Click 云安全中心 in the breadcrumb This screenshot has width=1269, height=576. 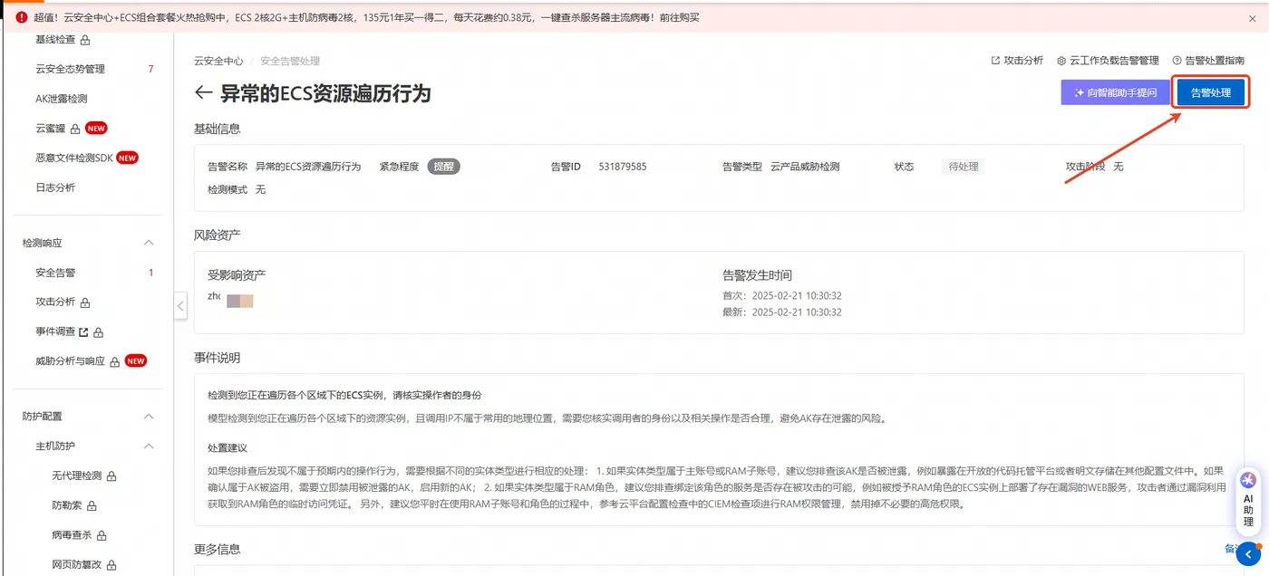tap(218, 61)
